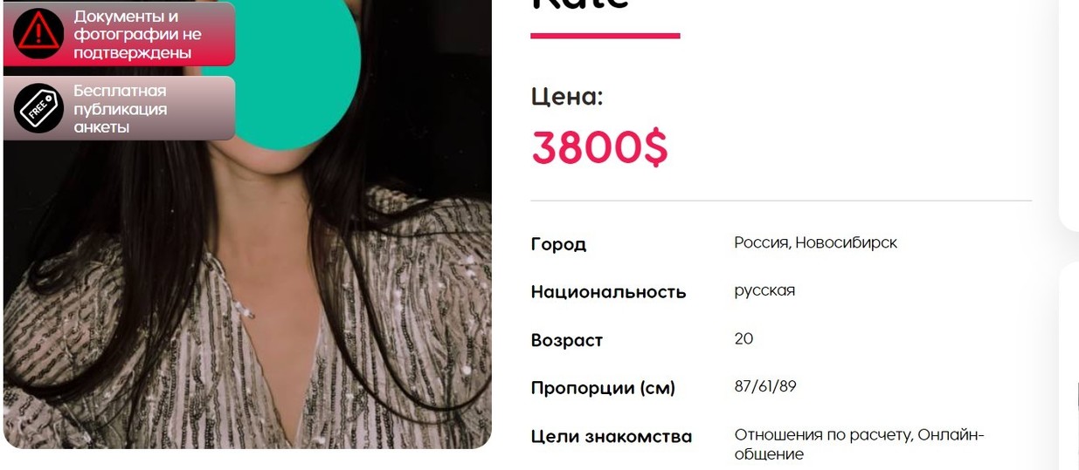Click the Национальность field label
This screenshot has height=470, width=1079.
[608, 292]
